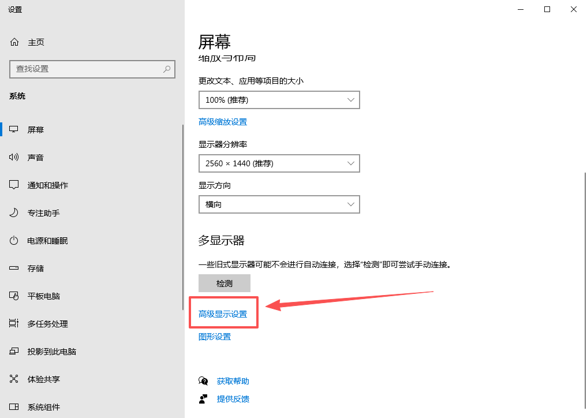
Task: Click the Multitasking (多任务处理) icon
Action: [14, 324]
